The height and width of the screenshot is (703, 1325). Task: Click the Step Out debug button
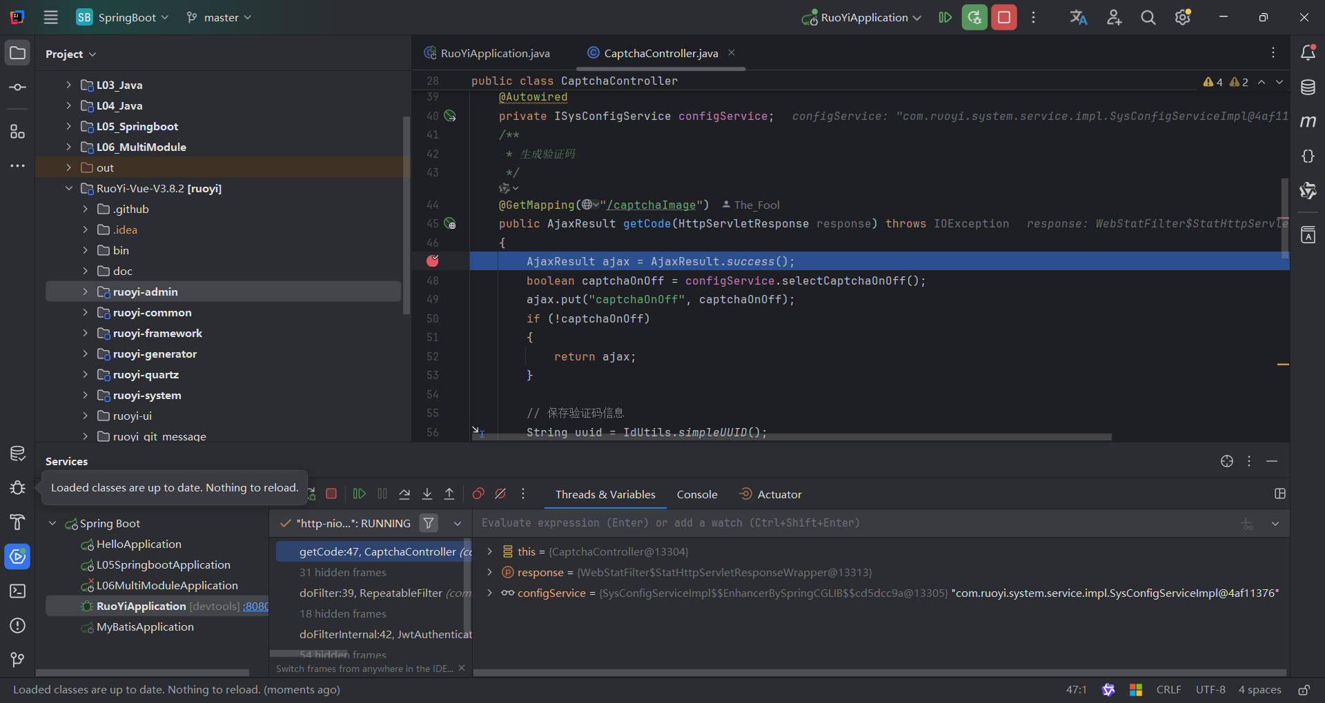point(449,494)
